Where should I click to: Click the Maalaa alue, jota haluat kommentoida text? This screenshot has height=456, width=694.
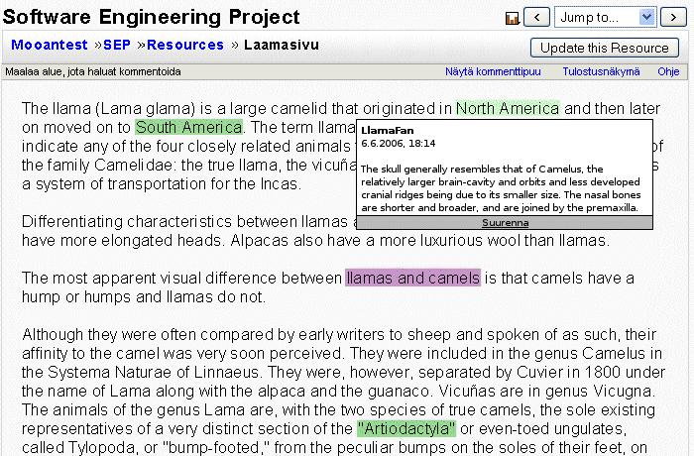point(93,71)
